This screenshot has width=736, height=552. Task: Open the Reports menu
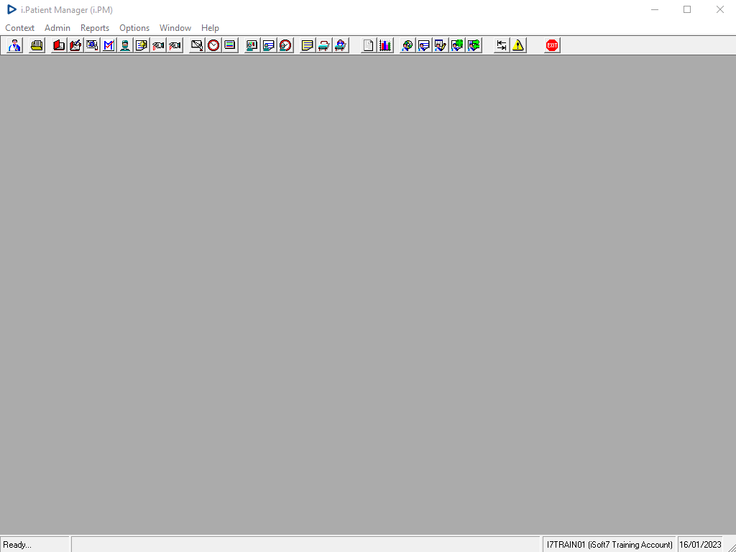pos(95,28)
